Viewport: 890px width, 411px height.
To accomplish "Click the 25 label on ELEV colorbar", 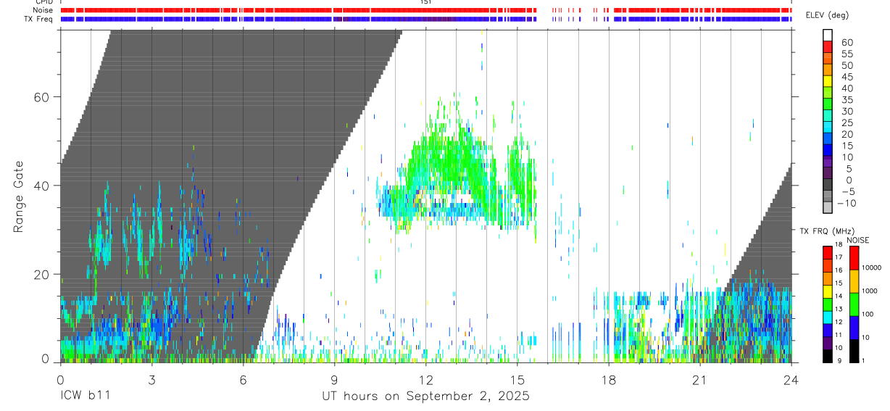I will [847, 123].
